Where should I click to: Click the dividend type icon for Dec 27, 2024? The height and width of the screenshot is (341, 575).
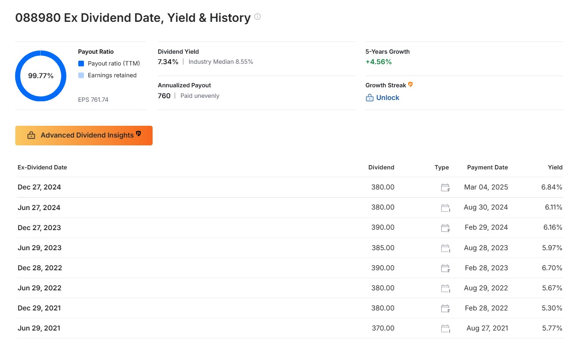tap(445, 187)
